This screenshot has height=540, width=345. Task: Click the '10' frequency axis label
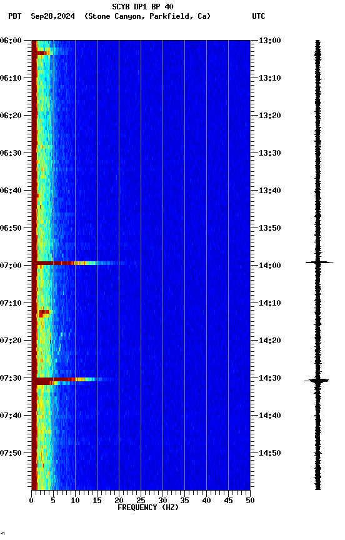[75, 501]
